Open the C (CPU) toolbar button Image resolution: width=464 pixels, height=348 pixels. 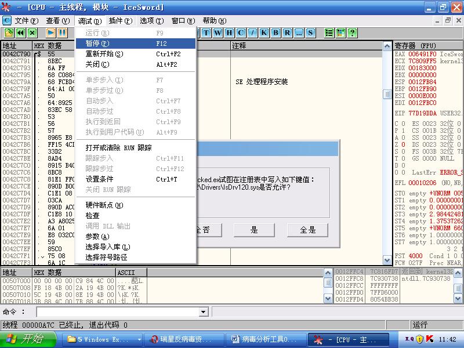click(241, 33)
